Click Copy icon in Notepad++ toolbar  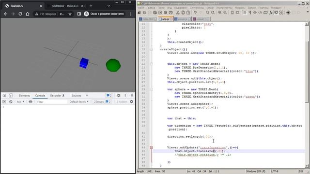[183, 13]
